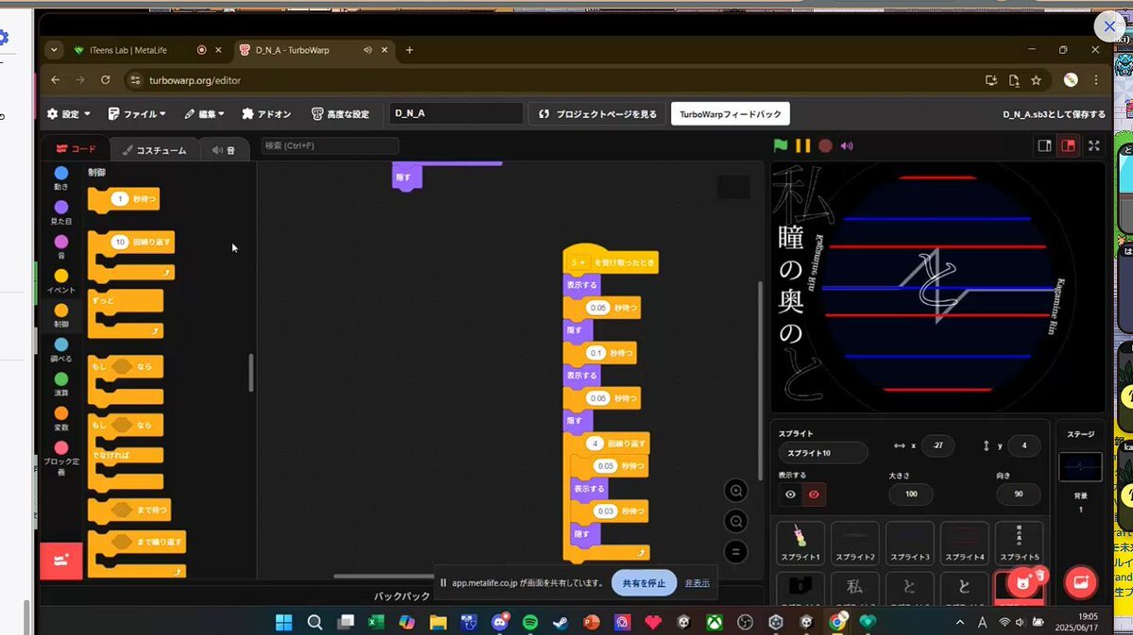
Task: Click the add extension button
Action: [x=61, y=560]
